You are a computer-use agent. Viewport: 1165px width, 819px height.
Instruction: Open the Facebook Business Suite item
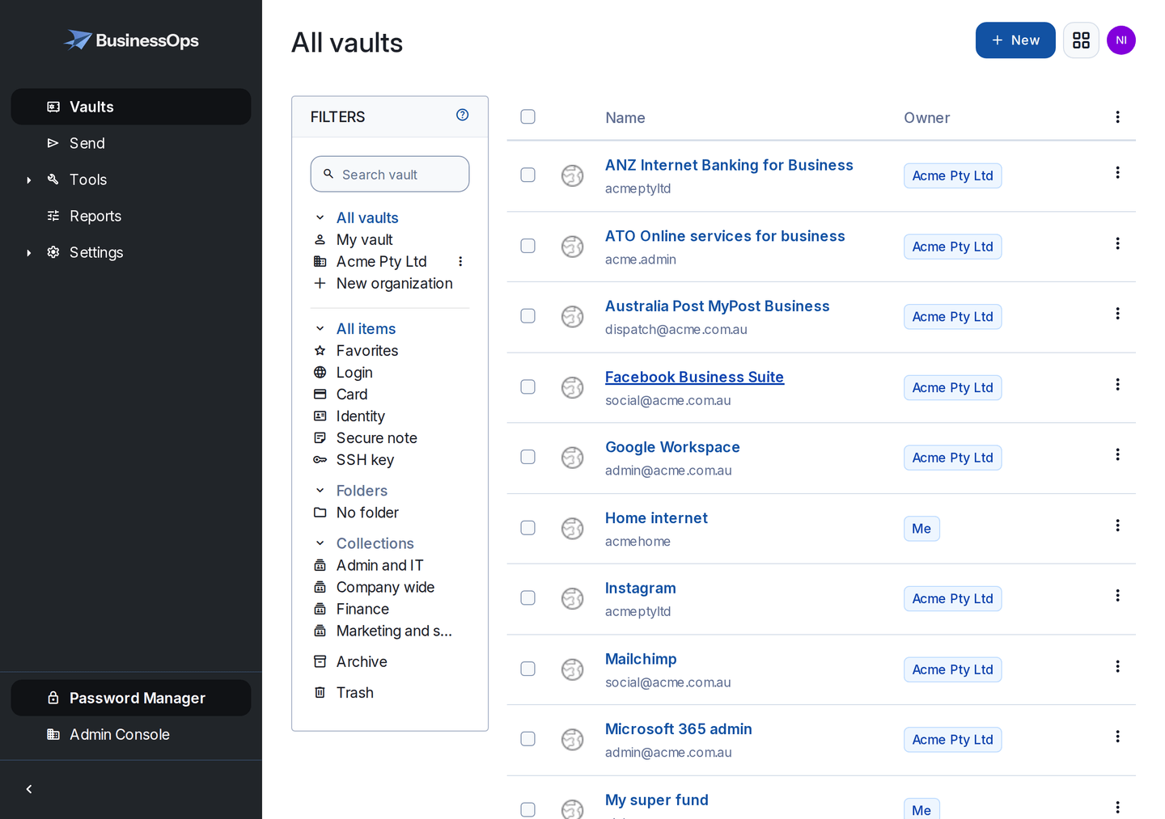click(694, 377)
